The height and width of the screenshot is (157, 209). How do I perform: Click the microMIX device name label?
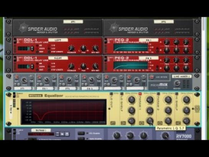click(182, 76)
